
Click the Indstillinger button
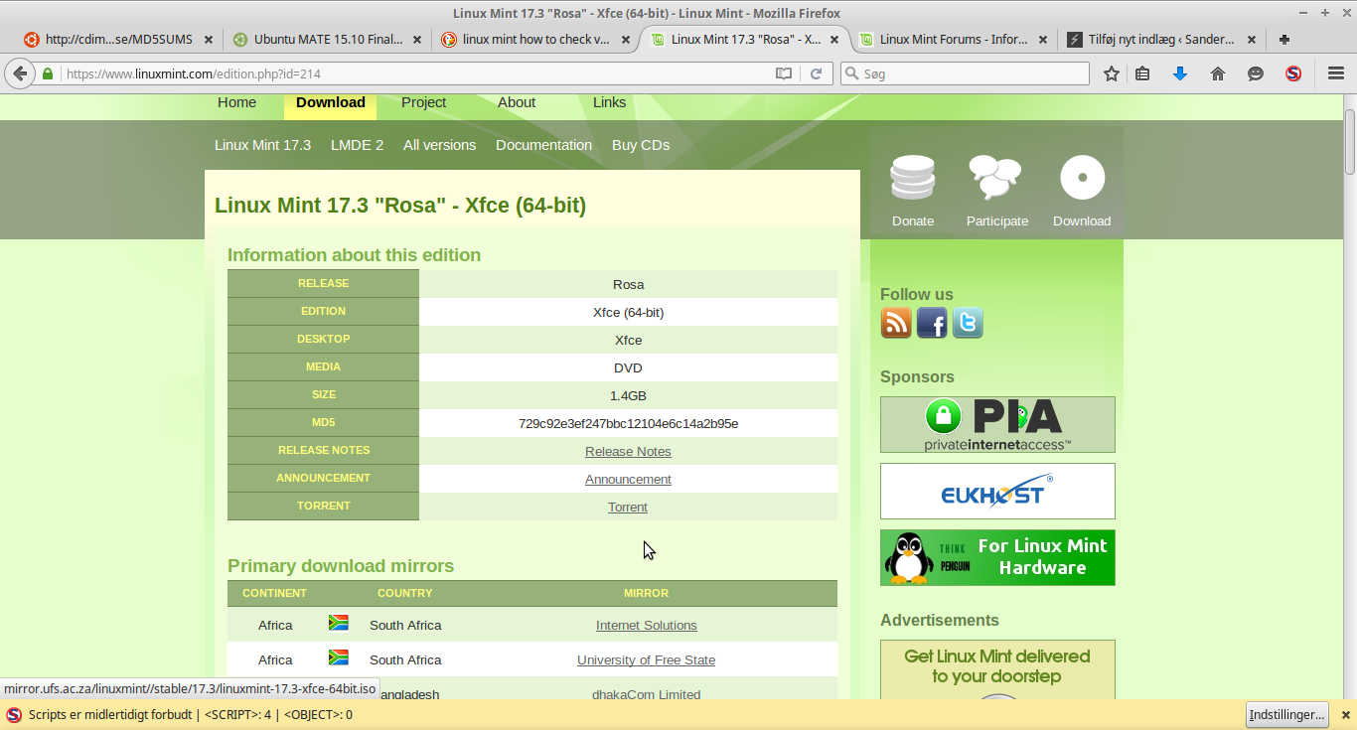coord(1286,714)
